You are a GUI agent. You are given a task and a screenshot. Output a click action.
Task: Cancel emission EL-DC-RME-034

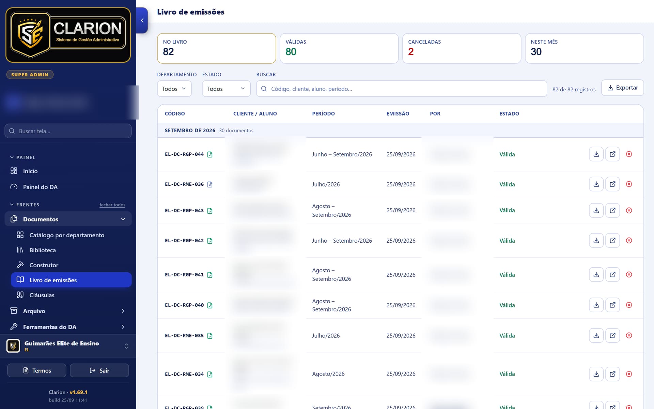[629, 374]
